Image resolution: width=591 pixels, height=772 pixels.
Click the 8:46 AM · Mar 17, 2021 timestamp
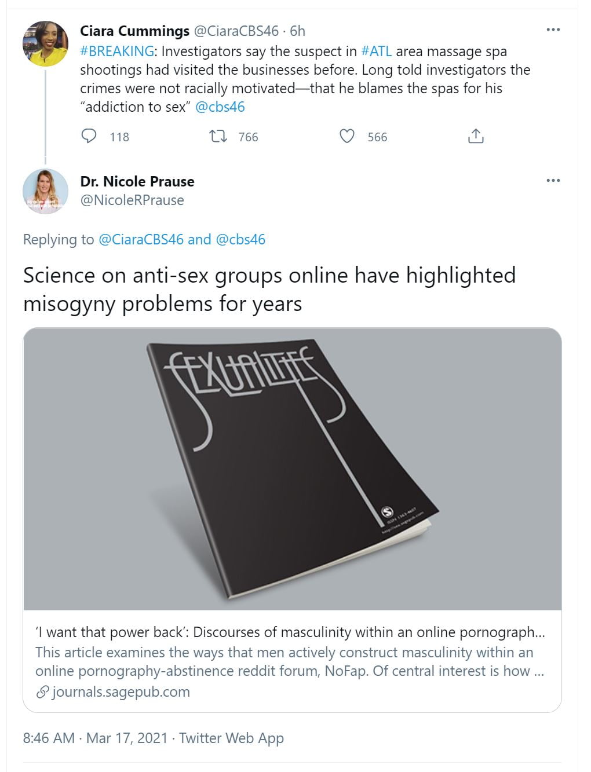point(95,738)
